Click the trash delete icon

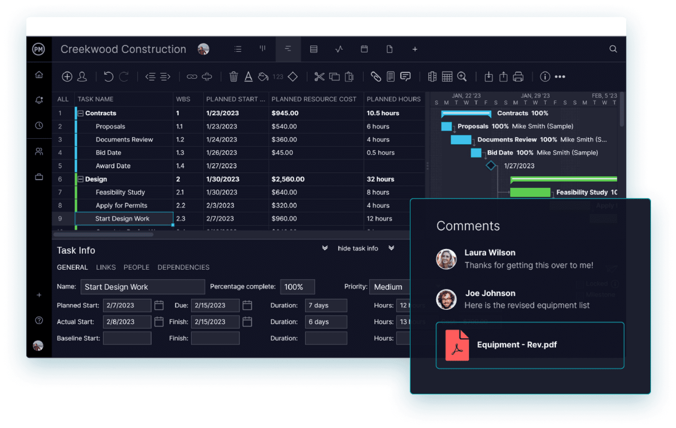(x=233, y=76)
